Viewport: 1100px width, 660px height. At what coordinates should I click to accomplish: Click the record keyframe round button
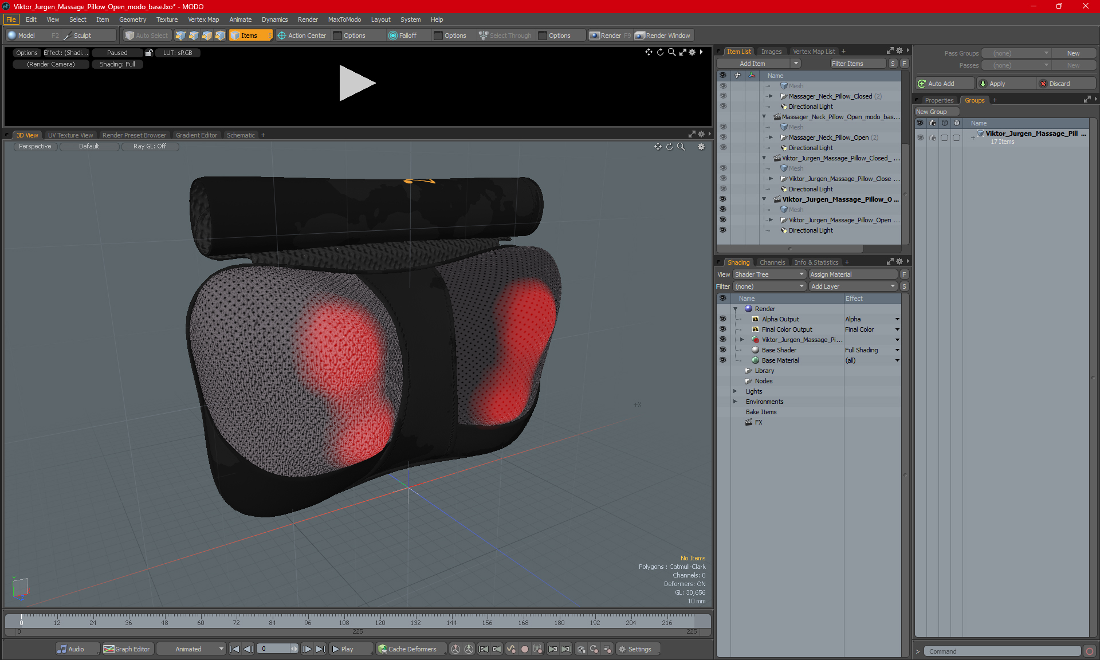click(524, 649)
